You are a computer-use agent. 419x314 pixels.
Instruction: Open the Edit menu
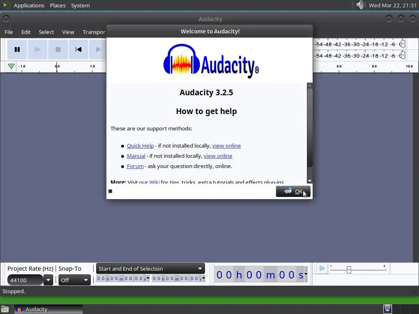[x=26, y=32]
